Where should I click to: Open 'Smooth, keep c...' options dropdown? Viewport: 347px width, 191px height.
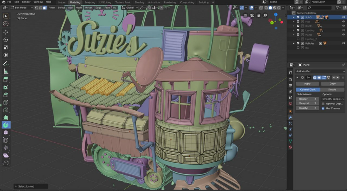(333, 99)
